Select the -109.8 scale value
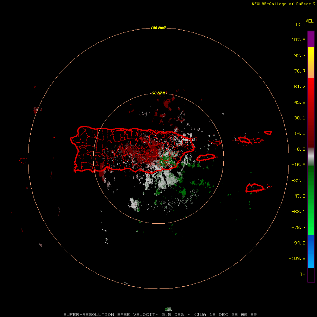 (x=297, y=259)
